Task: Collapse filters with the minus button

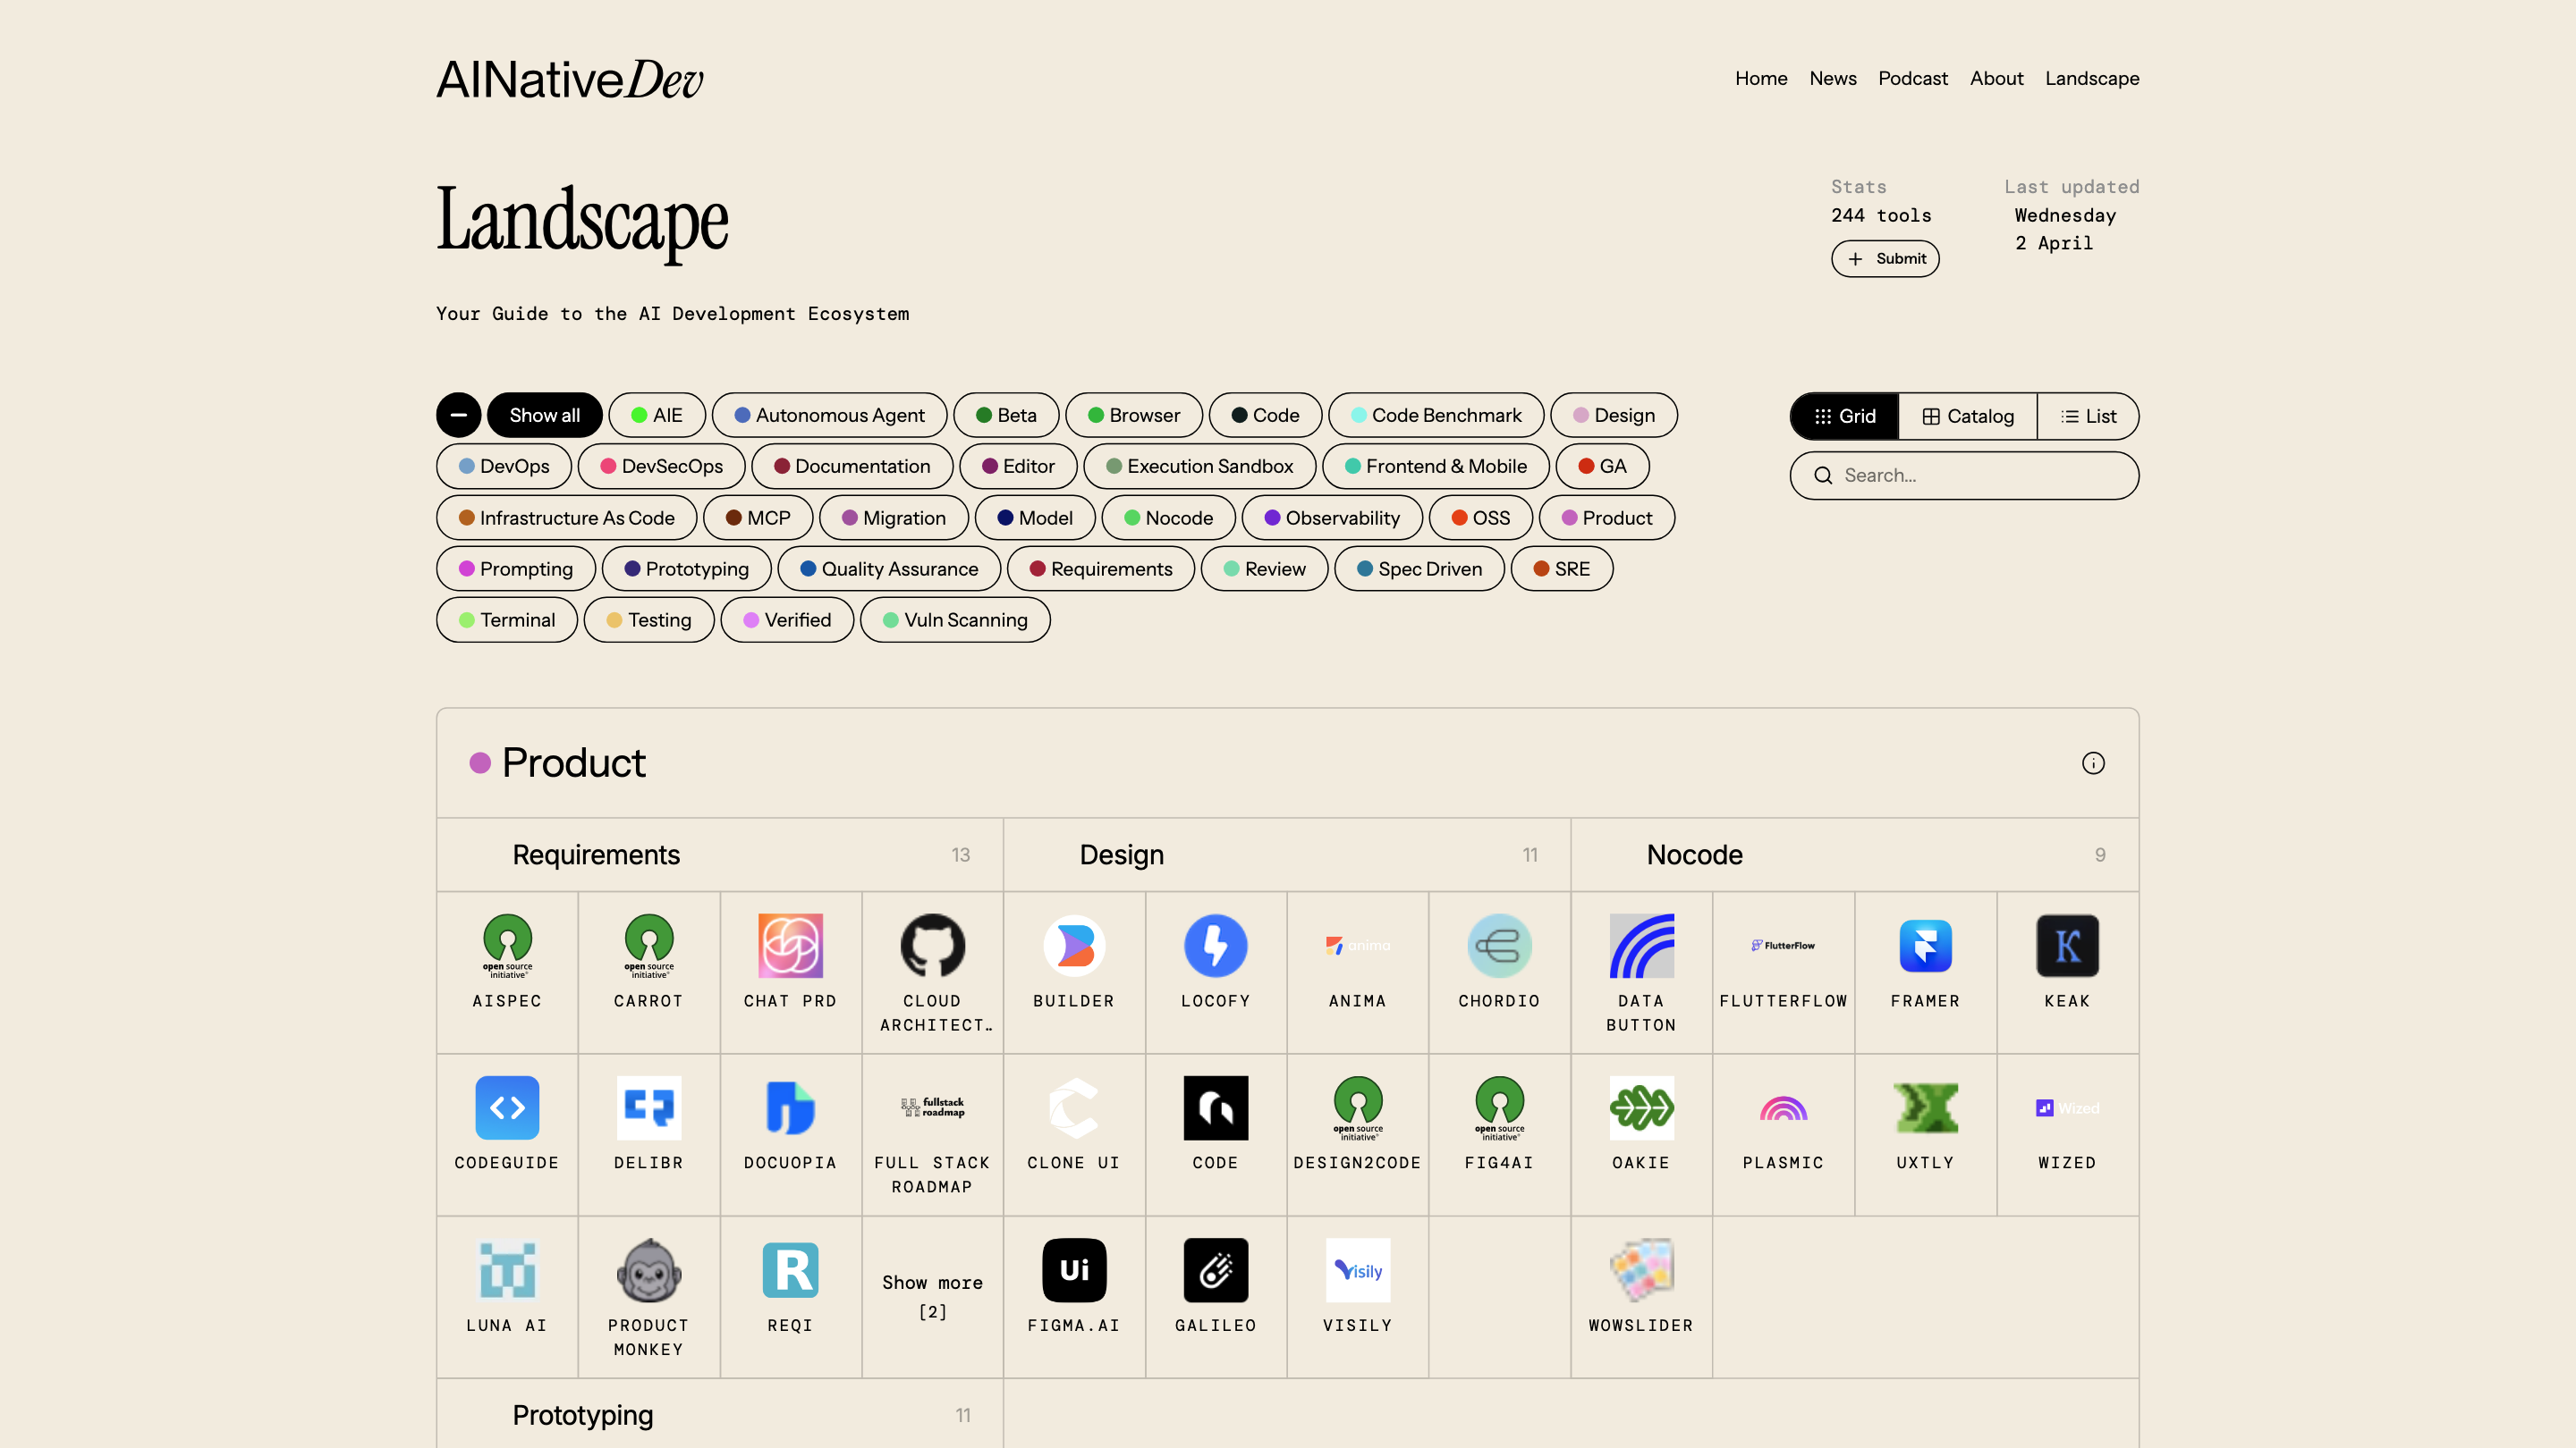Action: tap(459, 415)
